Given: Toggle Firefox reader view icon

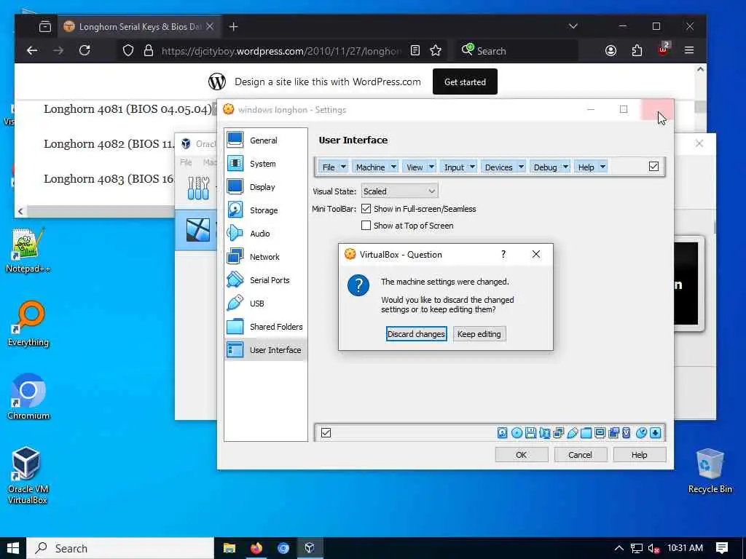Looking at the screenshot, I should pyautogui.click(x=415, y=50).
